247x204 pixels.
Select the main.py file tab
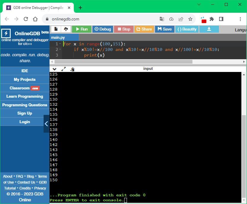(x=58, y=38)
